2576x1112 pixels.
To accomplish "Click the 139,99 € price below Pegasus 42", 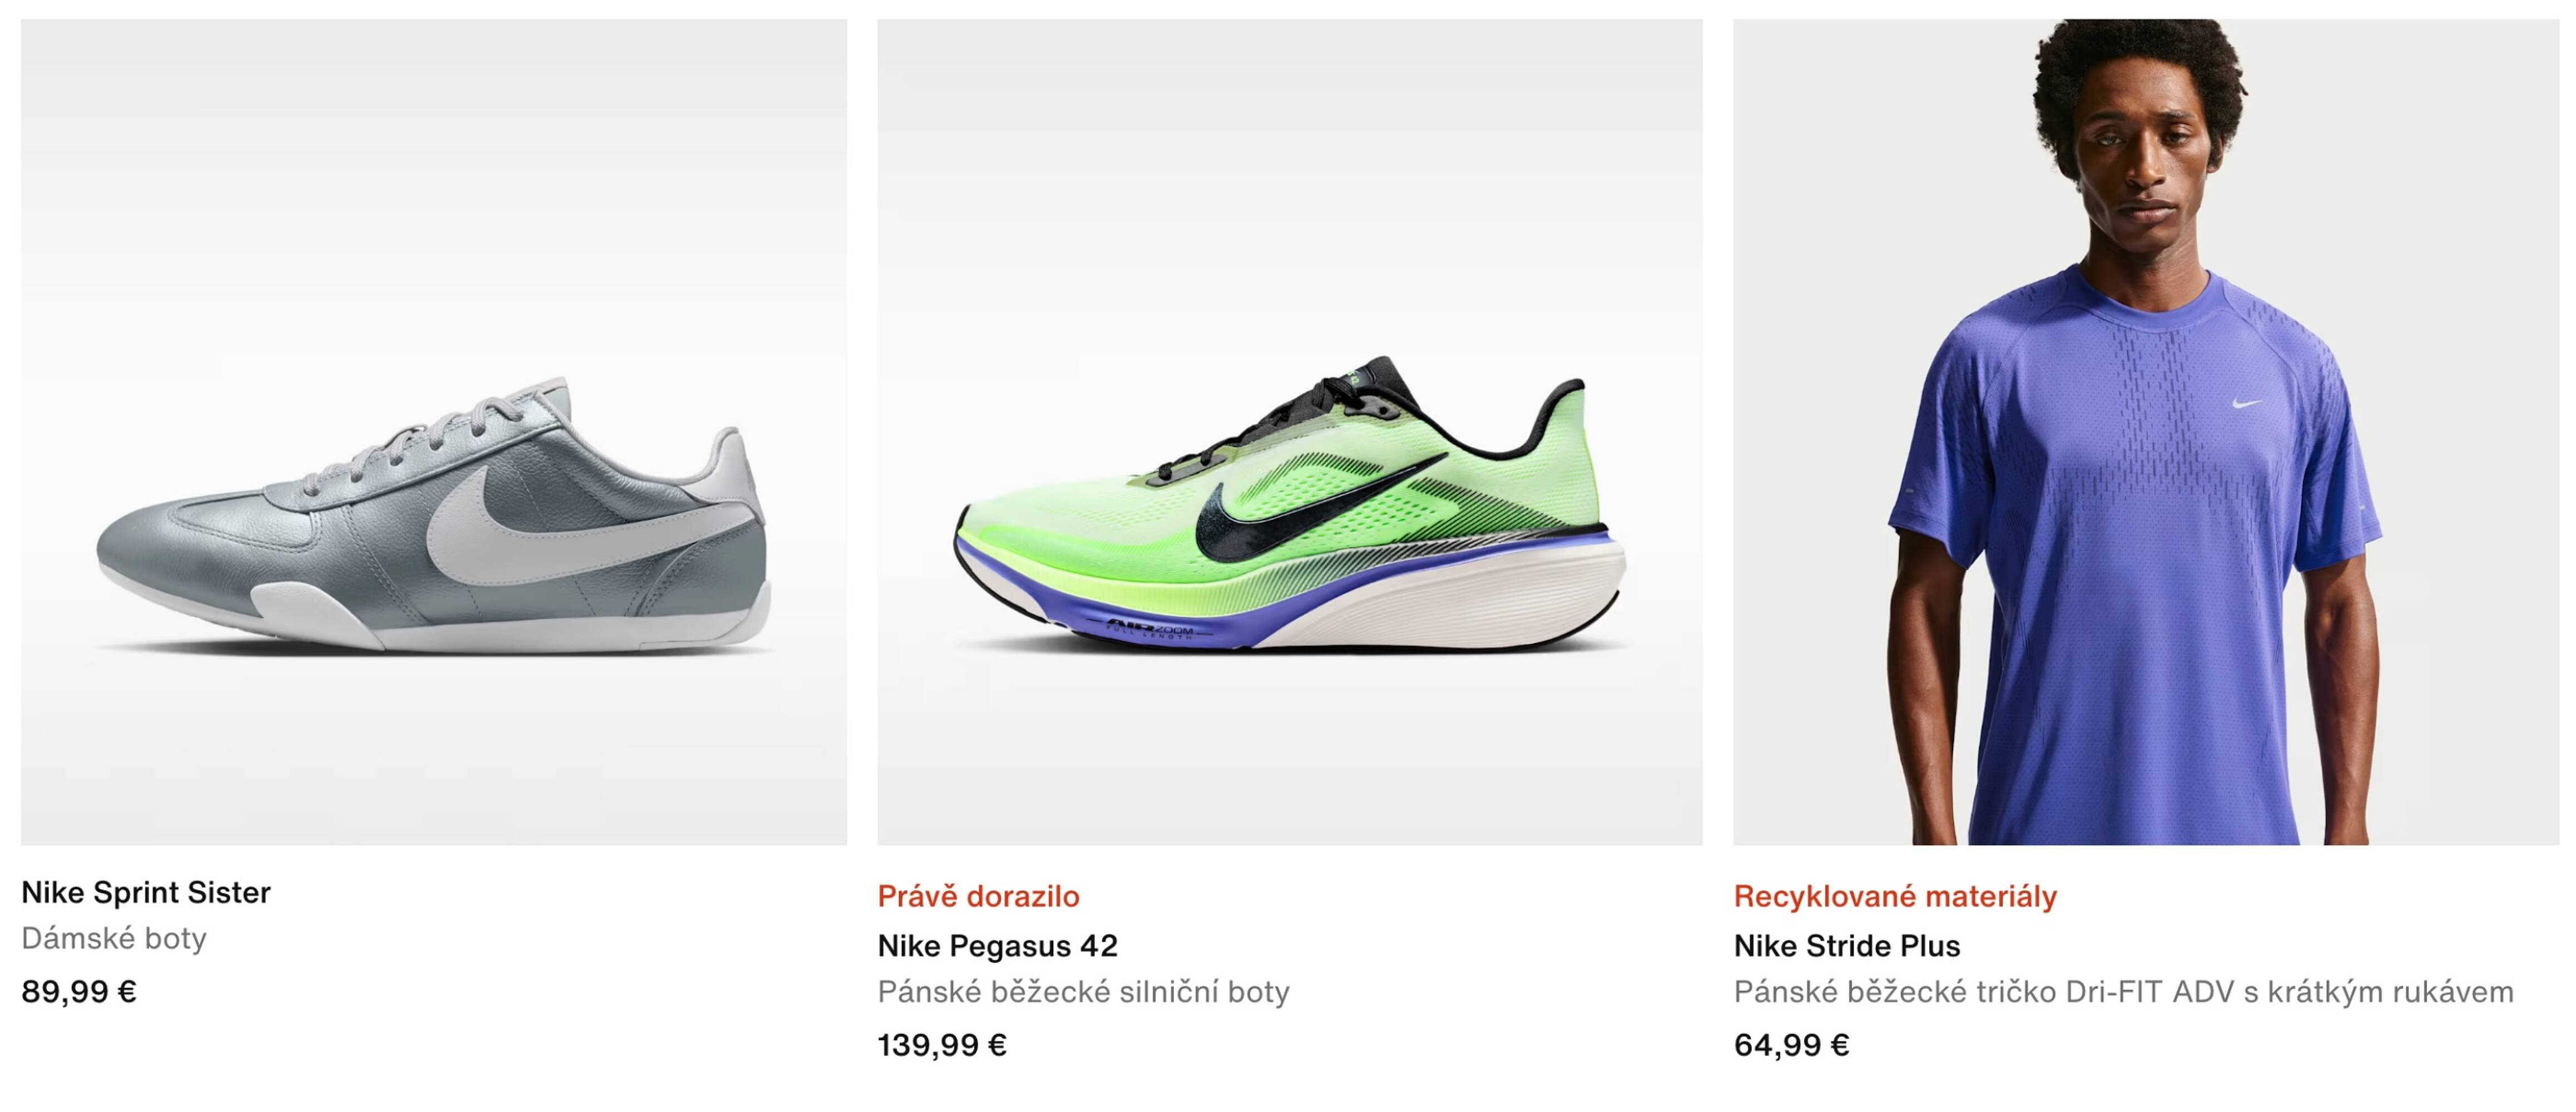I will [x=941, y=1046].
